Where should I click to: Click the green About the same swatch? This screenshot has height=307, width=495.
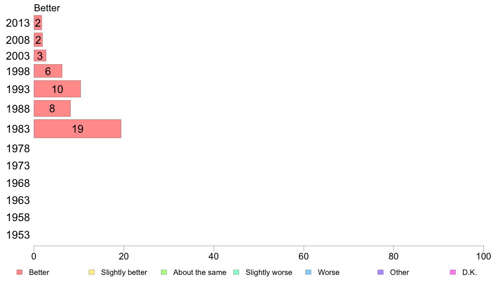point(164,272)
